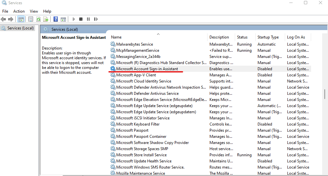This screenshot has height=176, width=328.
Task: Click '<Failed to R...' description of McpManagementService
Action: (221, 50)
